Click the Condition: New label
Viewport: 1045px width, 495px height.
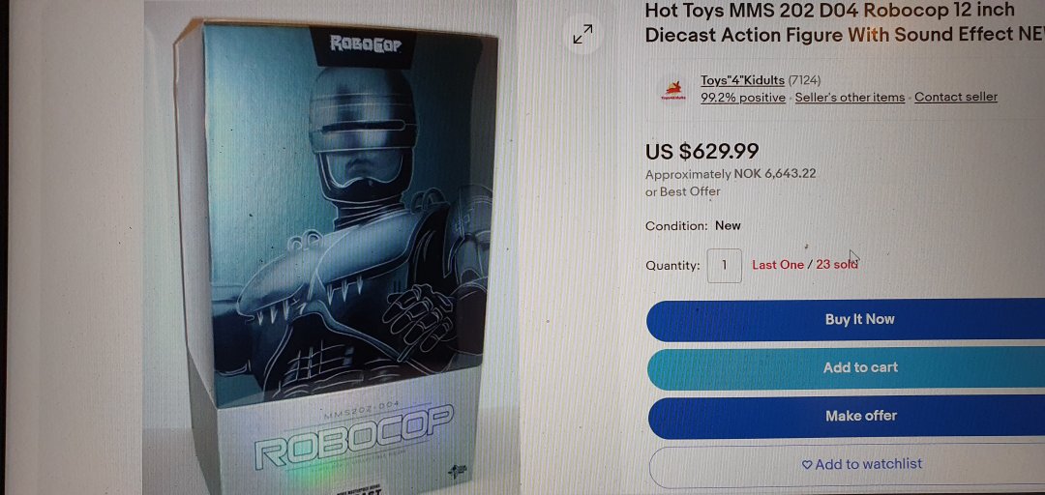pos(693,226)
